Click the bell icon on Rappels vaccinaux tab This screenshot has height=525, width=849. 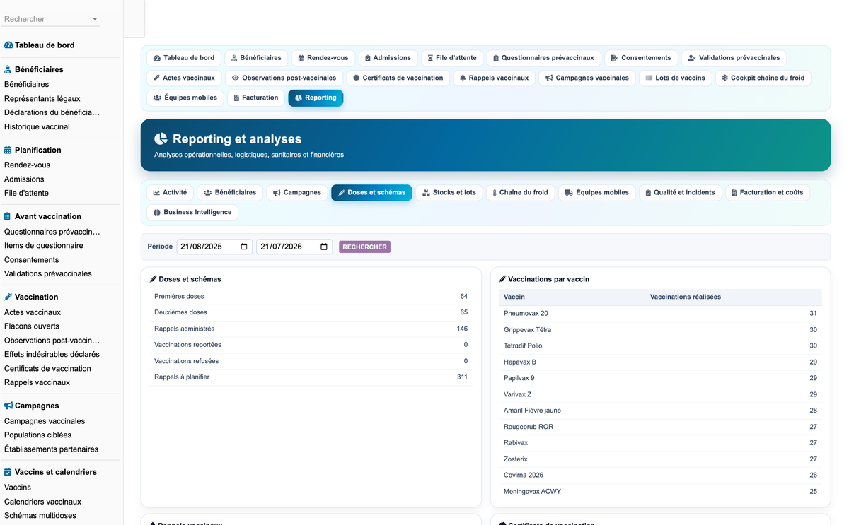pos(463,78)
